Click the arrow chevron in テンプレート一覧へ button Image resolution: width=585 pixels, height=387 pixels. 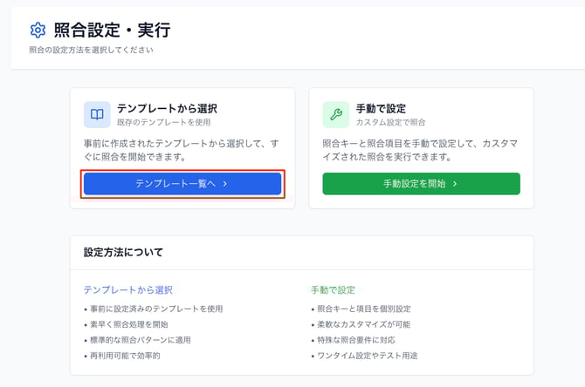225,184
